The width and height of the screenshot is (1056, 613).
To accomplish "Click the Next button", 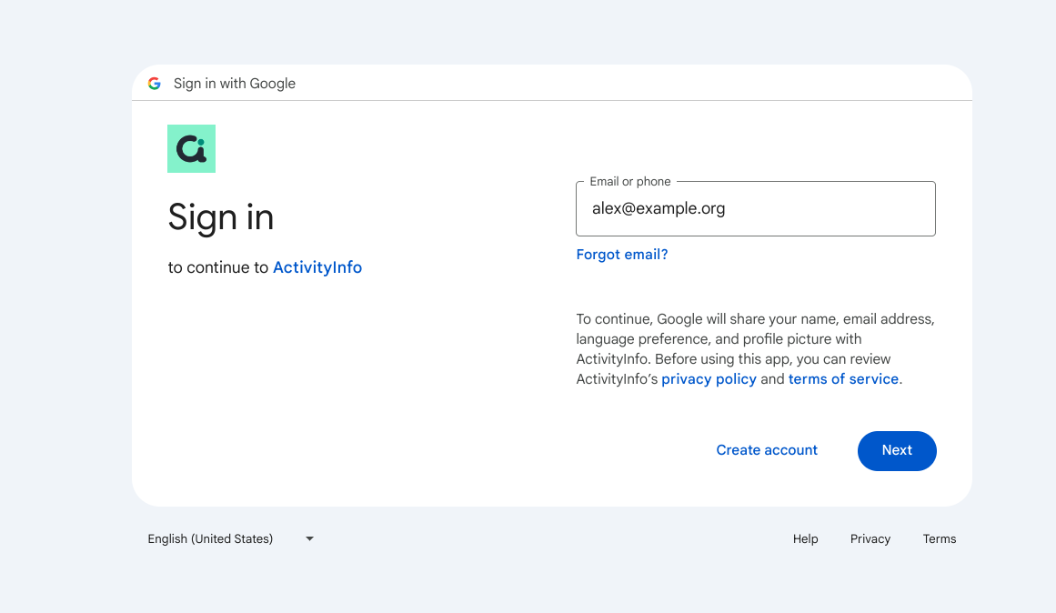I will (x=897, y=451).
